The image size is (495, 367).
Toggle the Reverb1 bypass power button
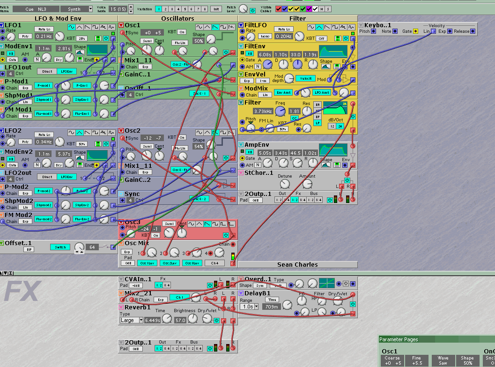click(x=216, y=321)
